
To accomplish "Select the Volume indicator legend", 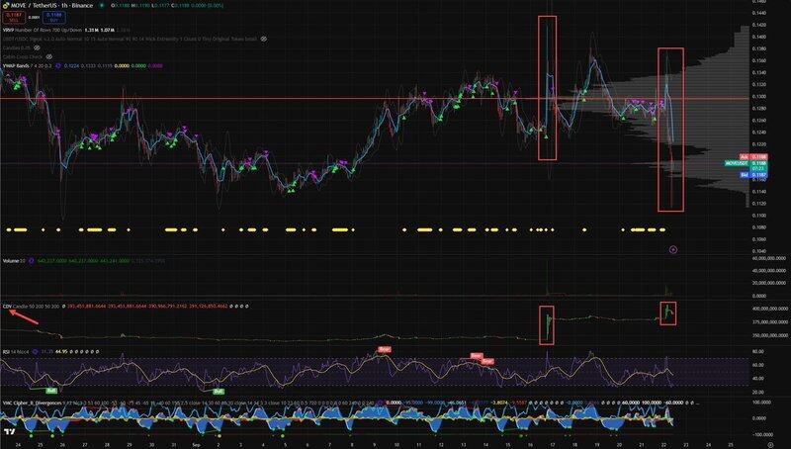I will coord(14,261).
